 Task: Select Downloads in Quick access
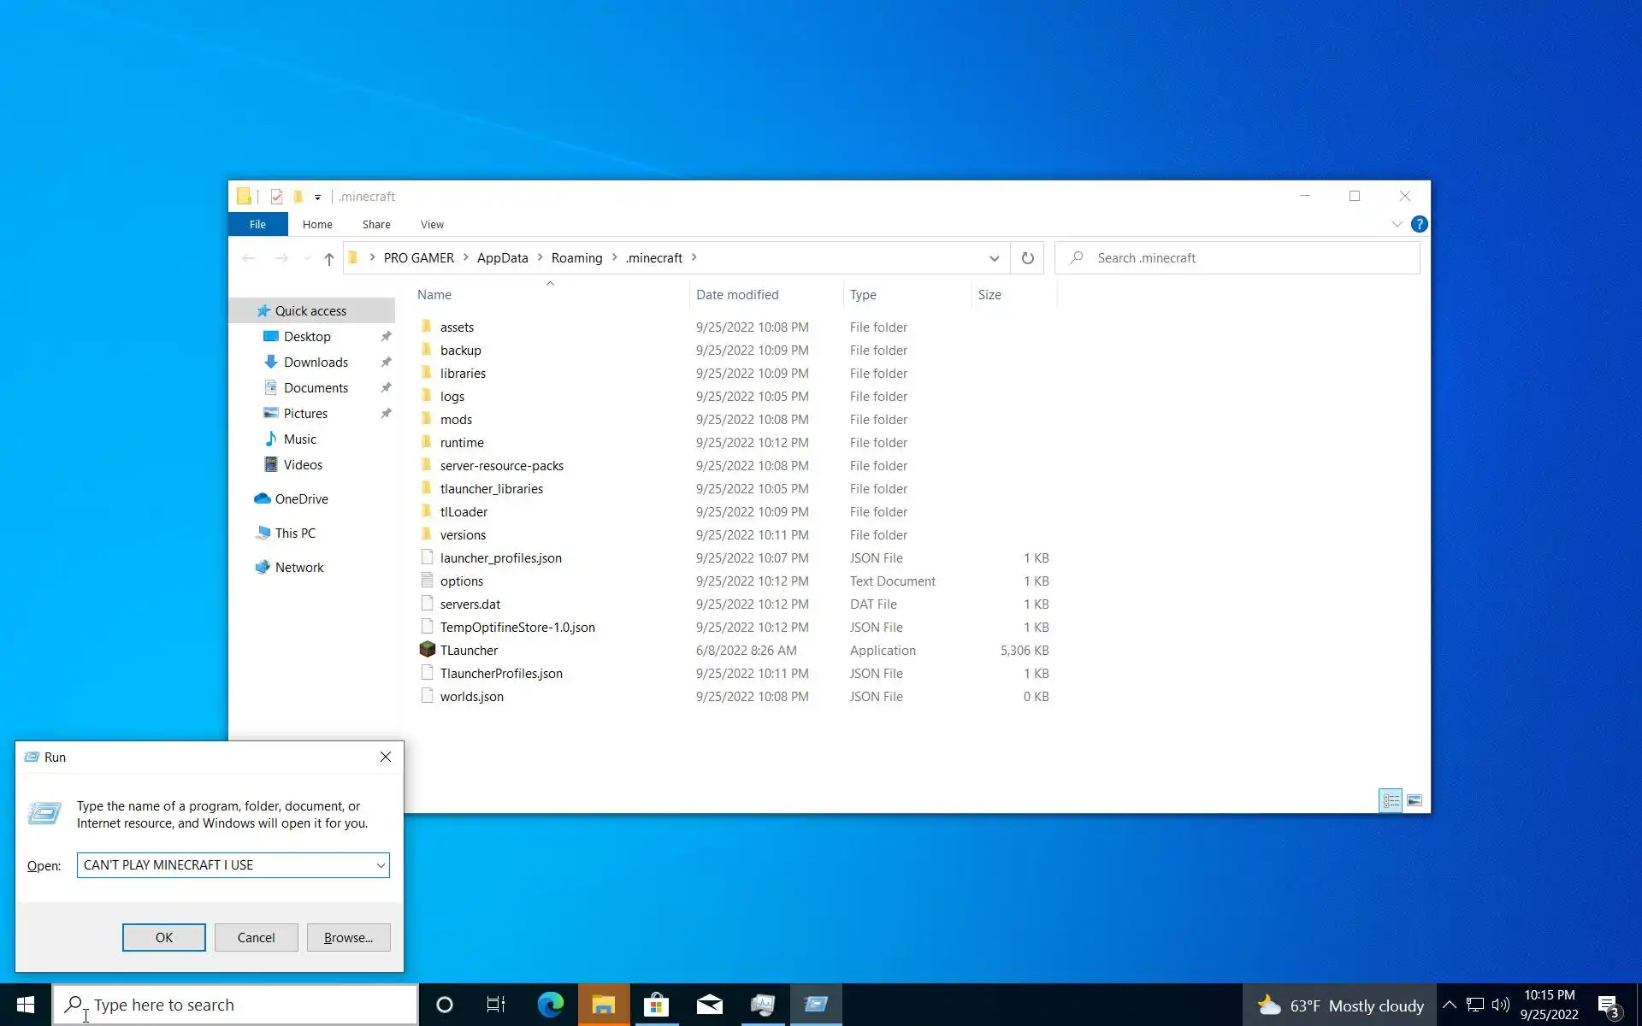coord(316,363)
